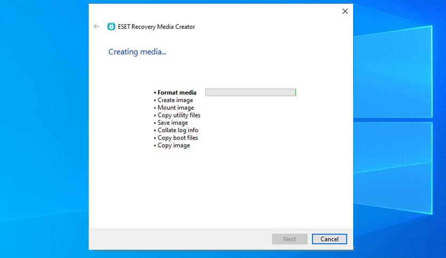Select the 'Mount image' step text

[x=176, y=108]
